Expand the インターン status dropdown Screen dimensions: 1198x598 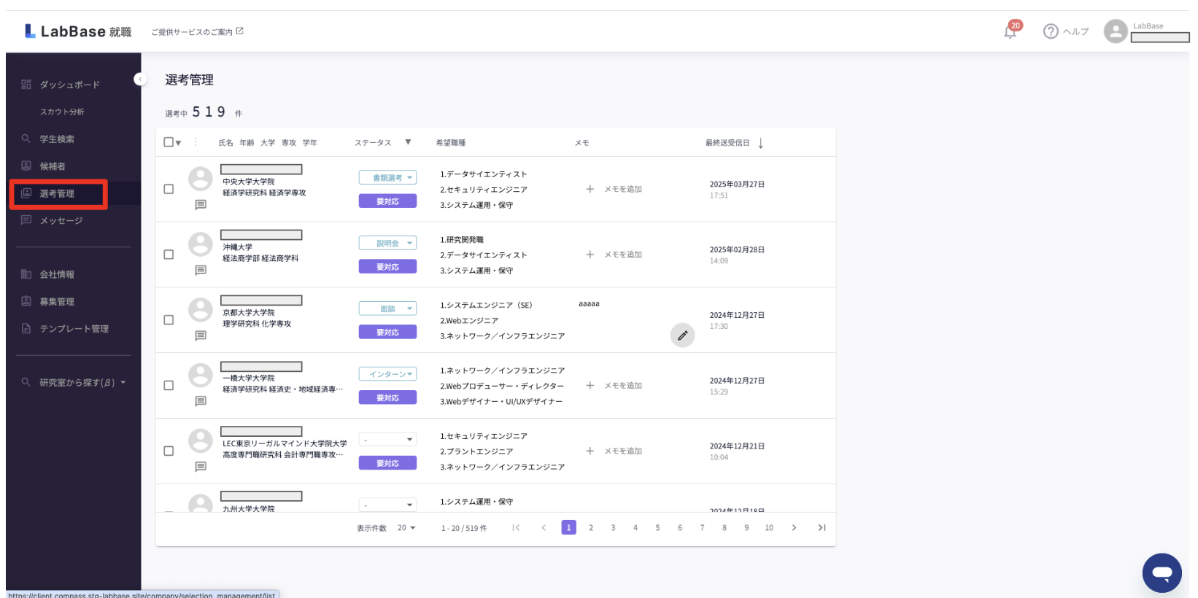(387, 374)
